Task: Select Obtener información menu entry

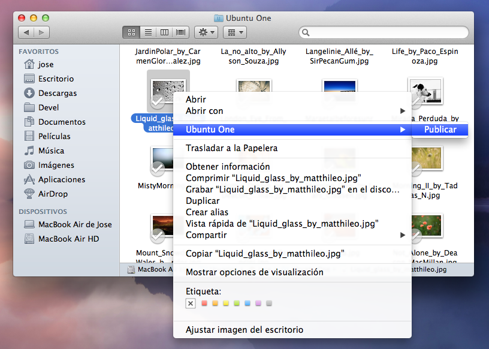Action: coord(228,167)
